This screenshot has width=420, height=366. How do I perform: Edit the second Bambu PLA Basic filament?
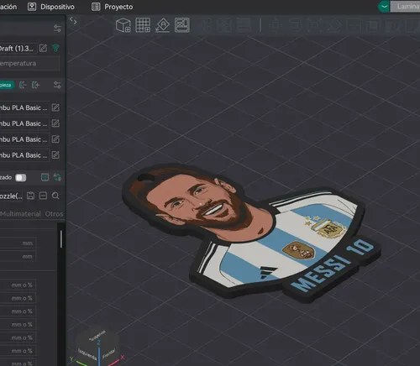55,123
